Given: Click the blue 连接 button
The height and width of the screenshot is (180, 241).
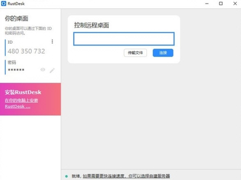Looking at the screenshot, I should (163, 53).
